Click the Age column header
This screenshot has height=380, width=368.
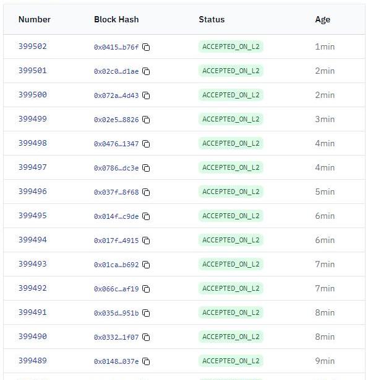point(323,20)
